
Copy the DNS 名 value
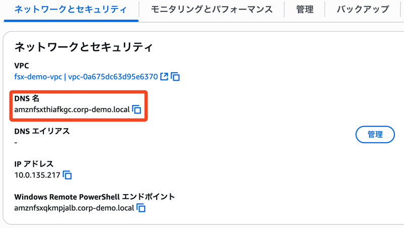tap(137, 109)
